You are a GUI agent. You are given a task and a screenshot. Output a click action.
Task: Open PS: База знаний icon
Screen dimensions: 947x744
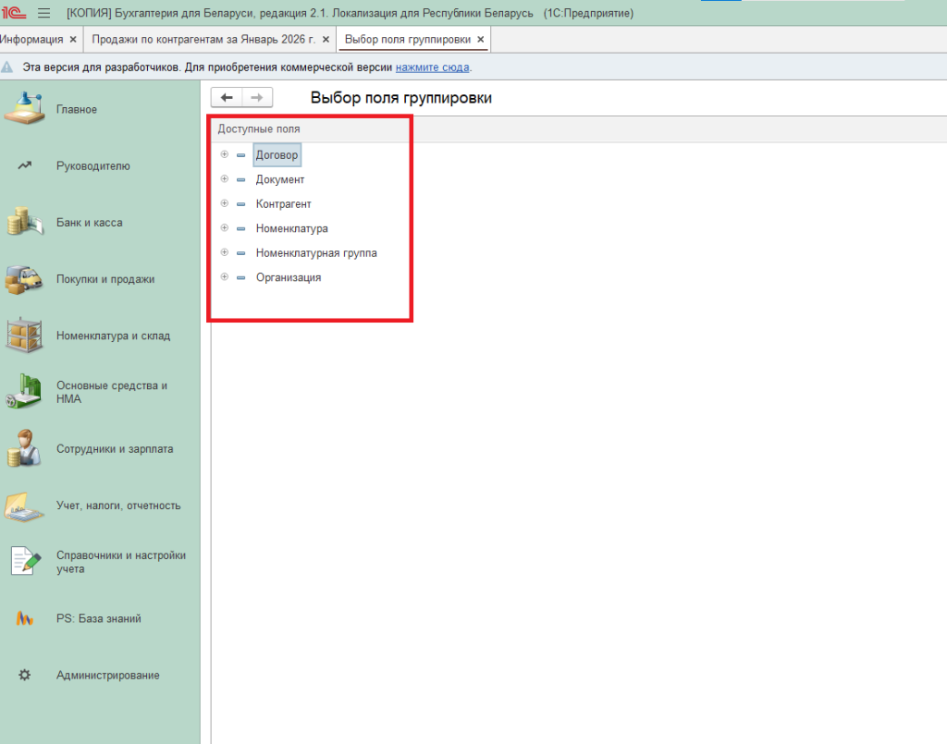click(x=25, y=619)
